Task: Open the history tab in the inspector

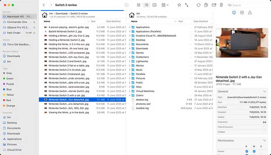Action: pyautogui.click(x=242, y=12)
